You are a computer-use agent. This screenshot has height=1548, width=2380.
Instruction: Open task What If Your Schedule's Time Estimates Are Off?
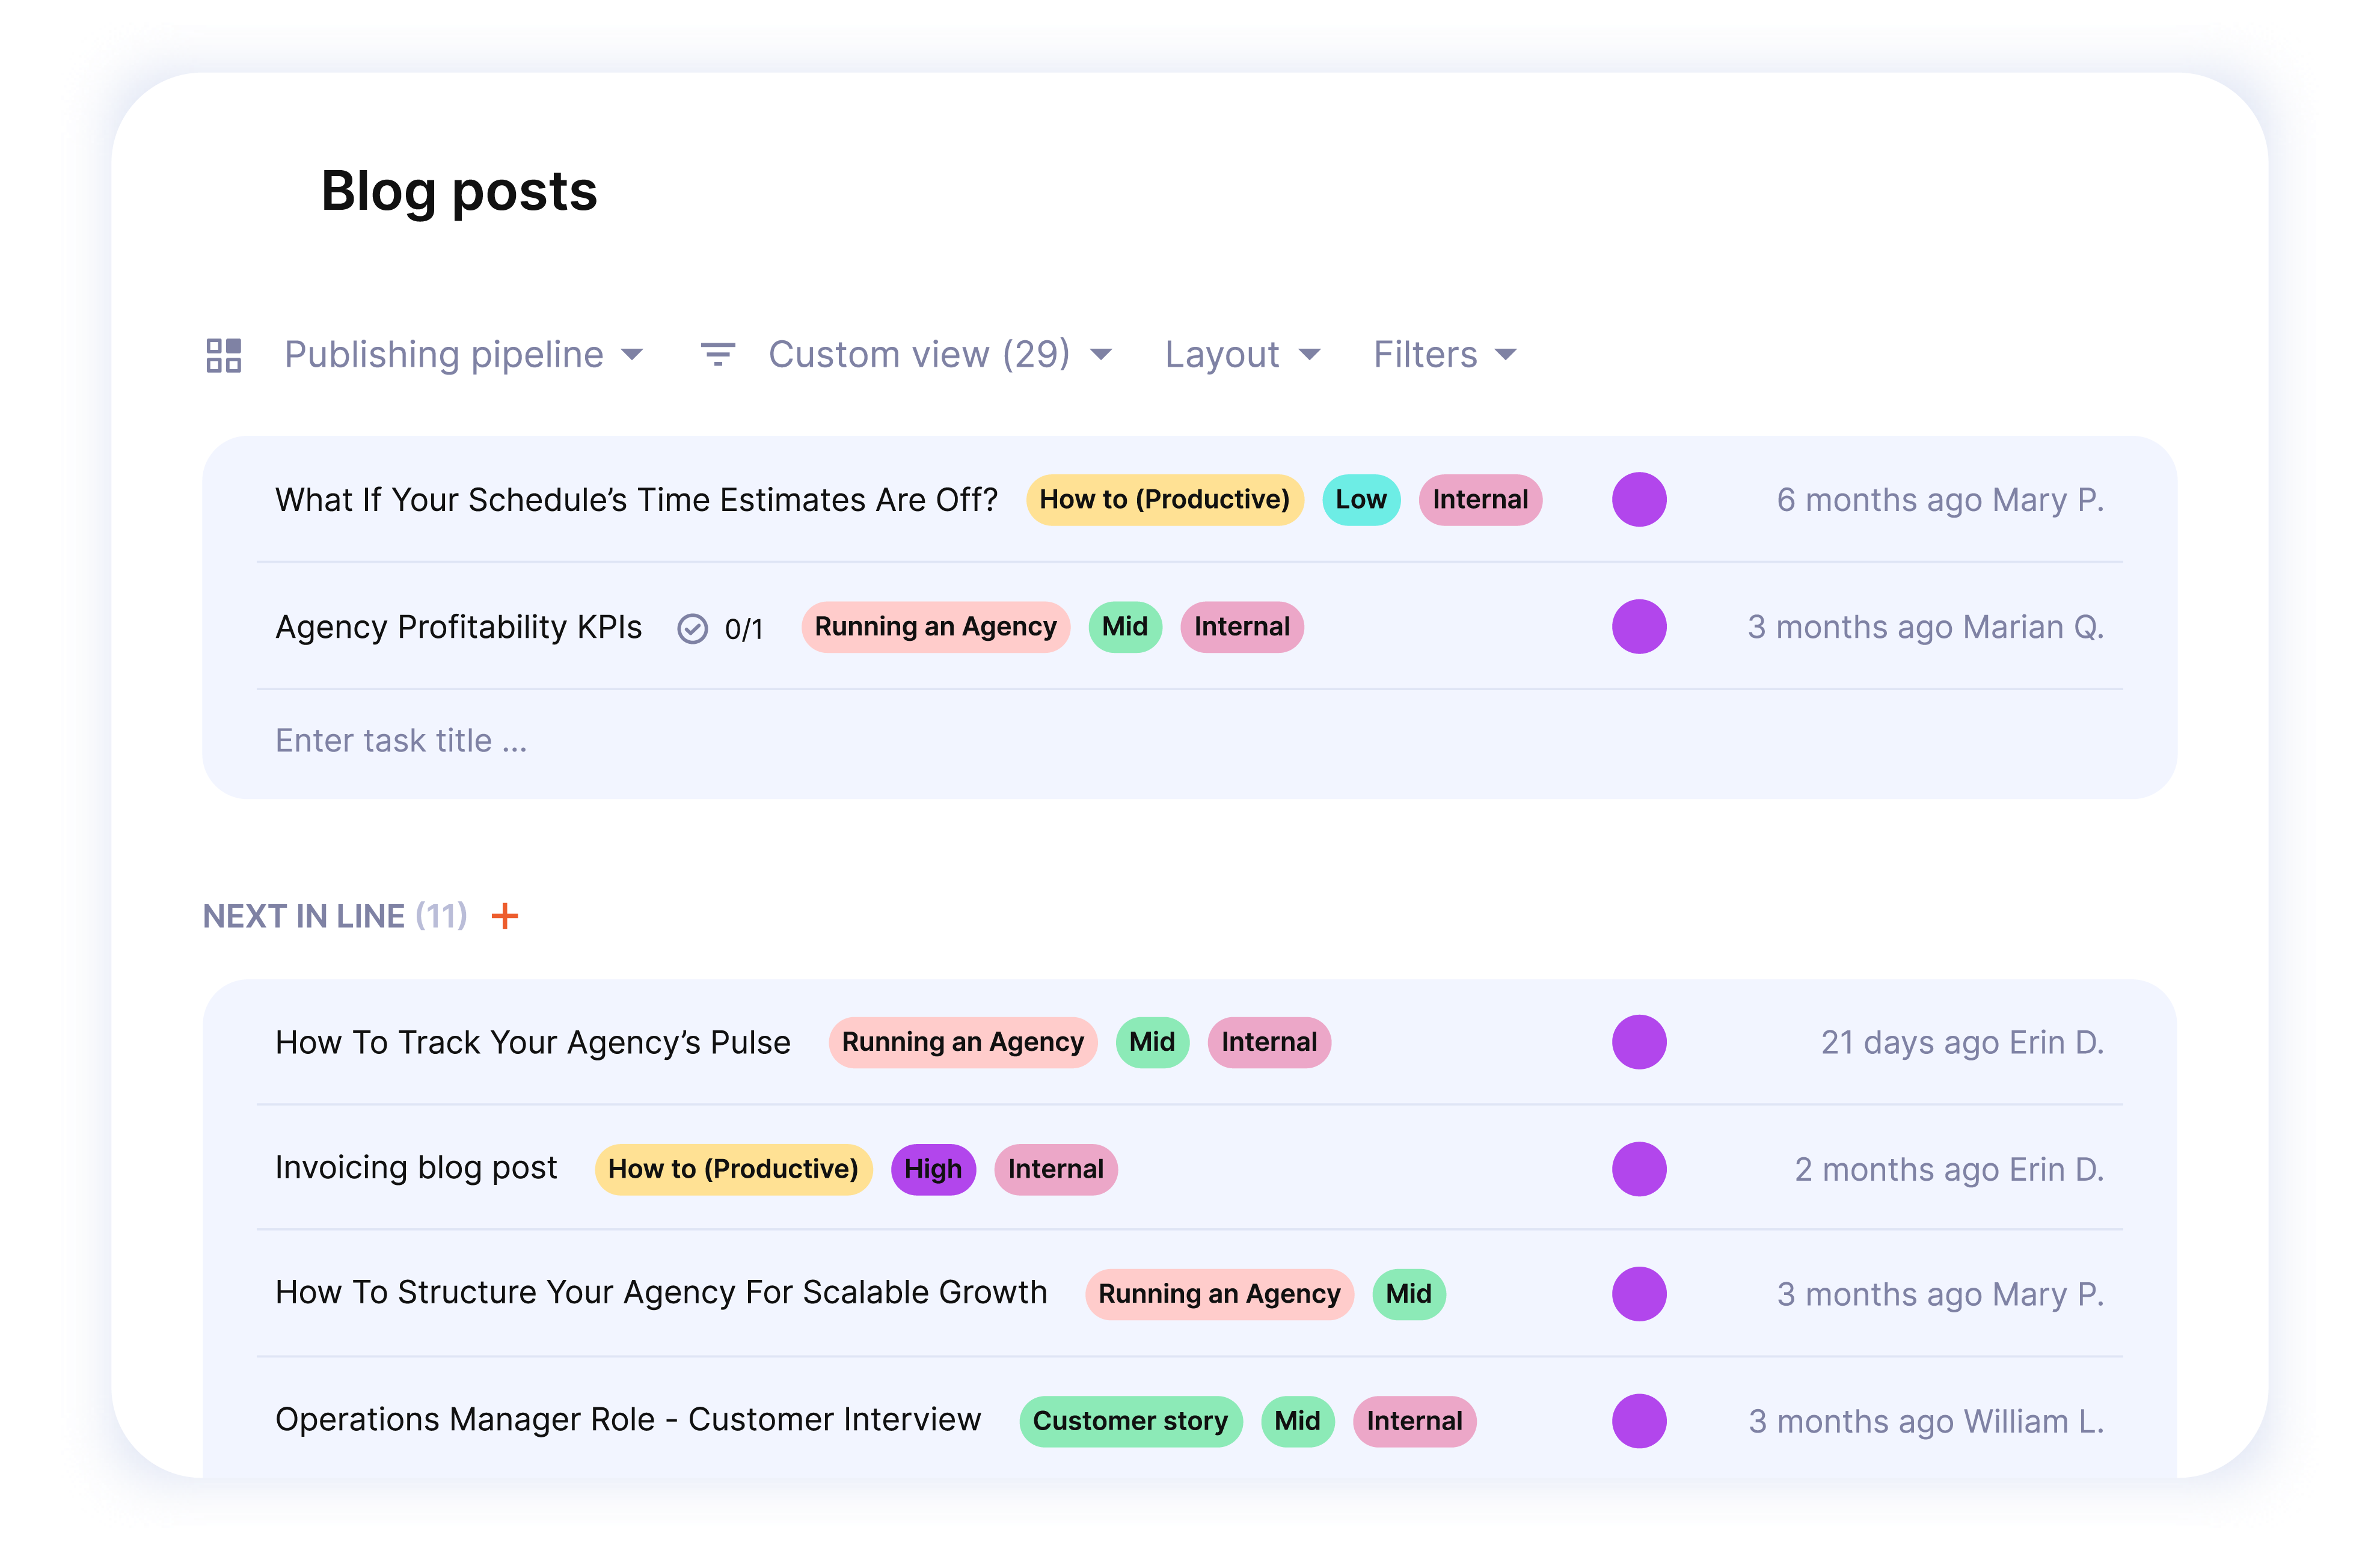(636, 499)
